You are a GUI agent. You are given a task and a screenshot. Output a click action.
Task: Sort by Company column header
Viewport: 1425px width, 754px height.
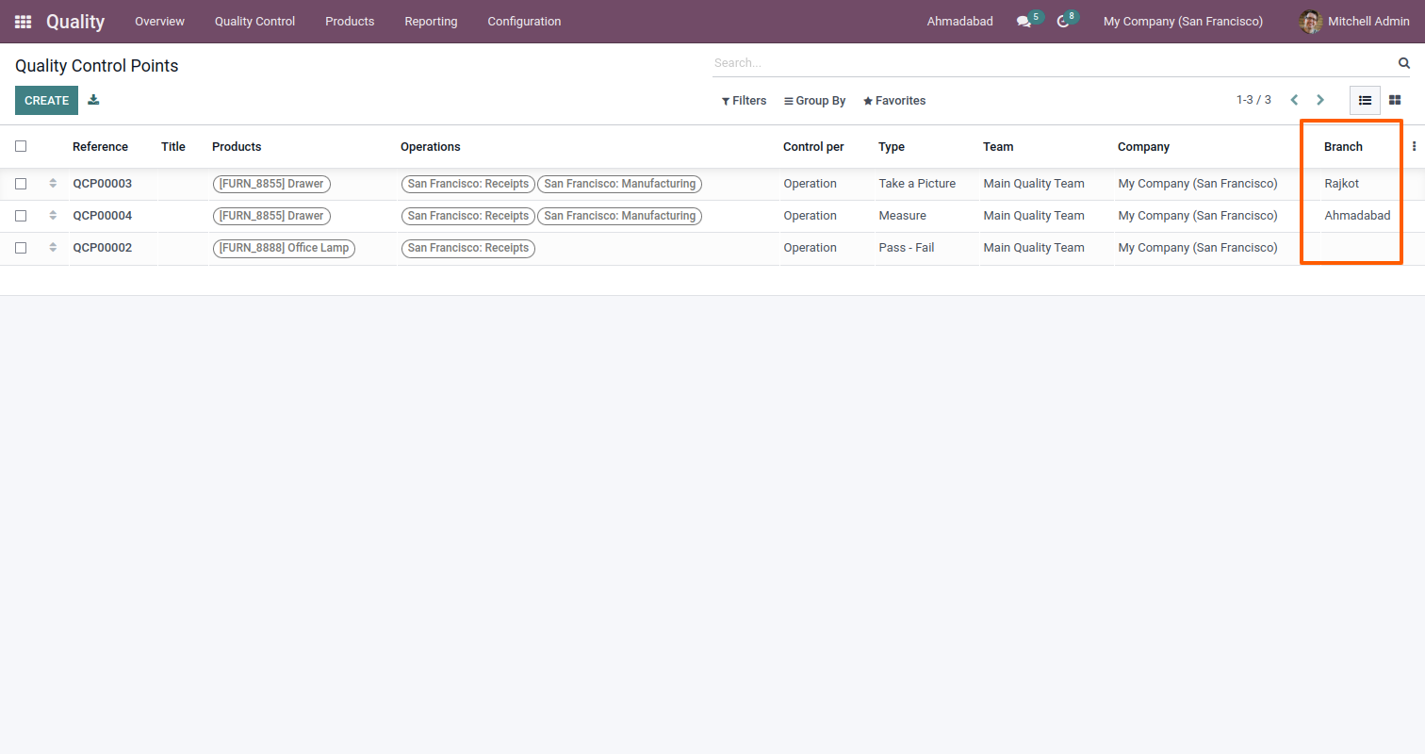[1143, 147]
